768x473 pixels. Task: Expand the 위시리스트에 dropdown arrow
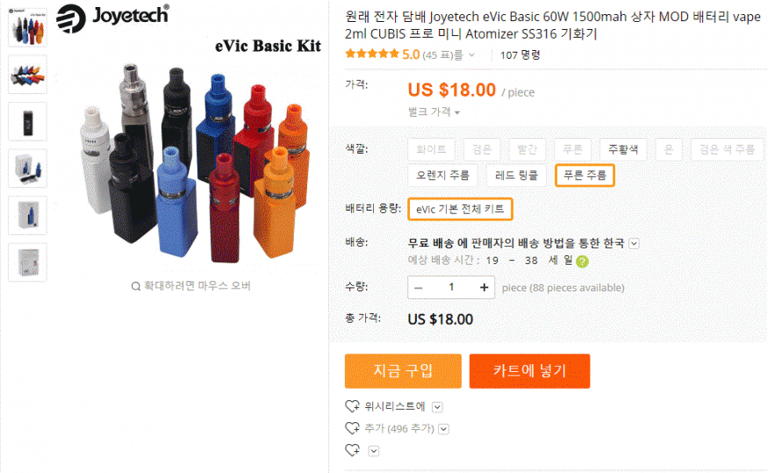[437, 407]
